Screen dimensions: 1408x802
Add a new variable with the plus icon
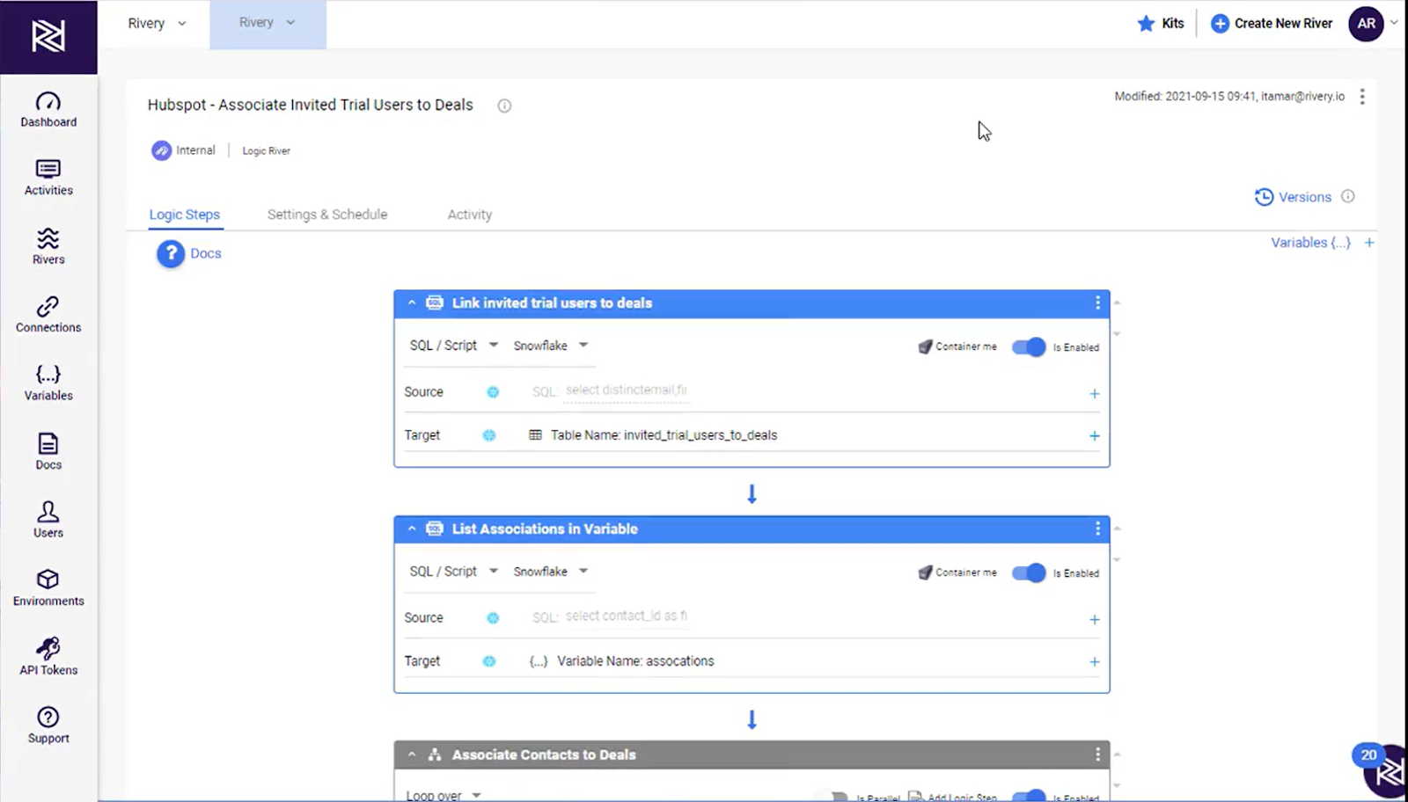point(1369,243)
